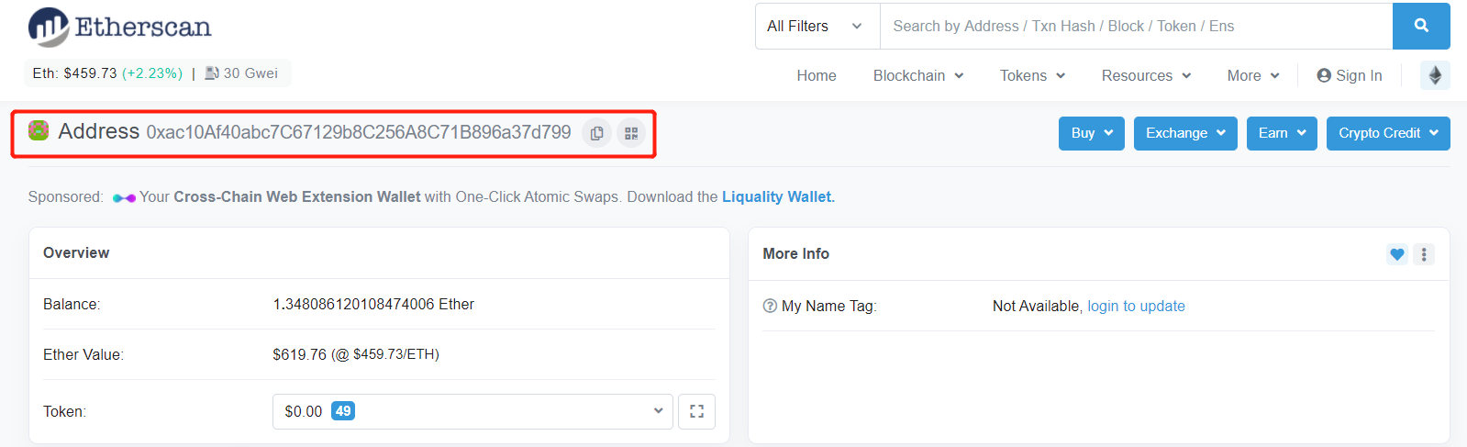Click the Ethereum diamond network icon
The height and width of the screenshot is (447, 1467).
coord(1435,75)
